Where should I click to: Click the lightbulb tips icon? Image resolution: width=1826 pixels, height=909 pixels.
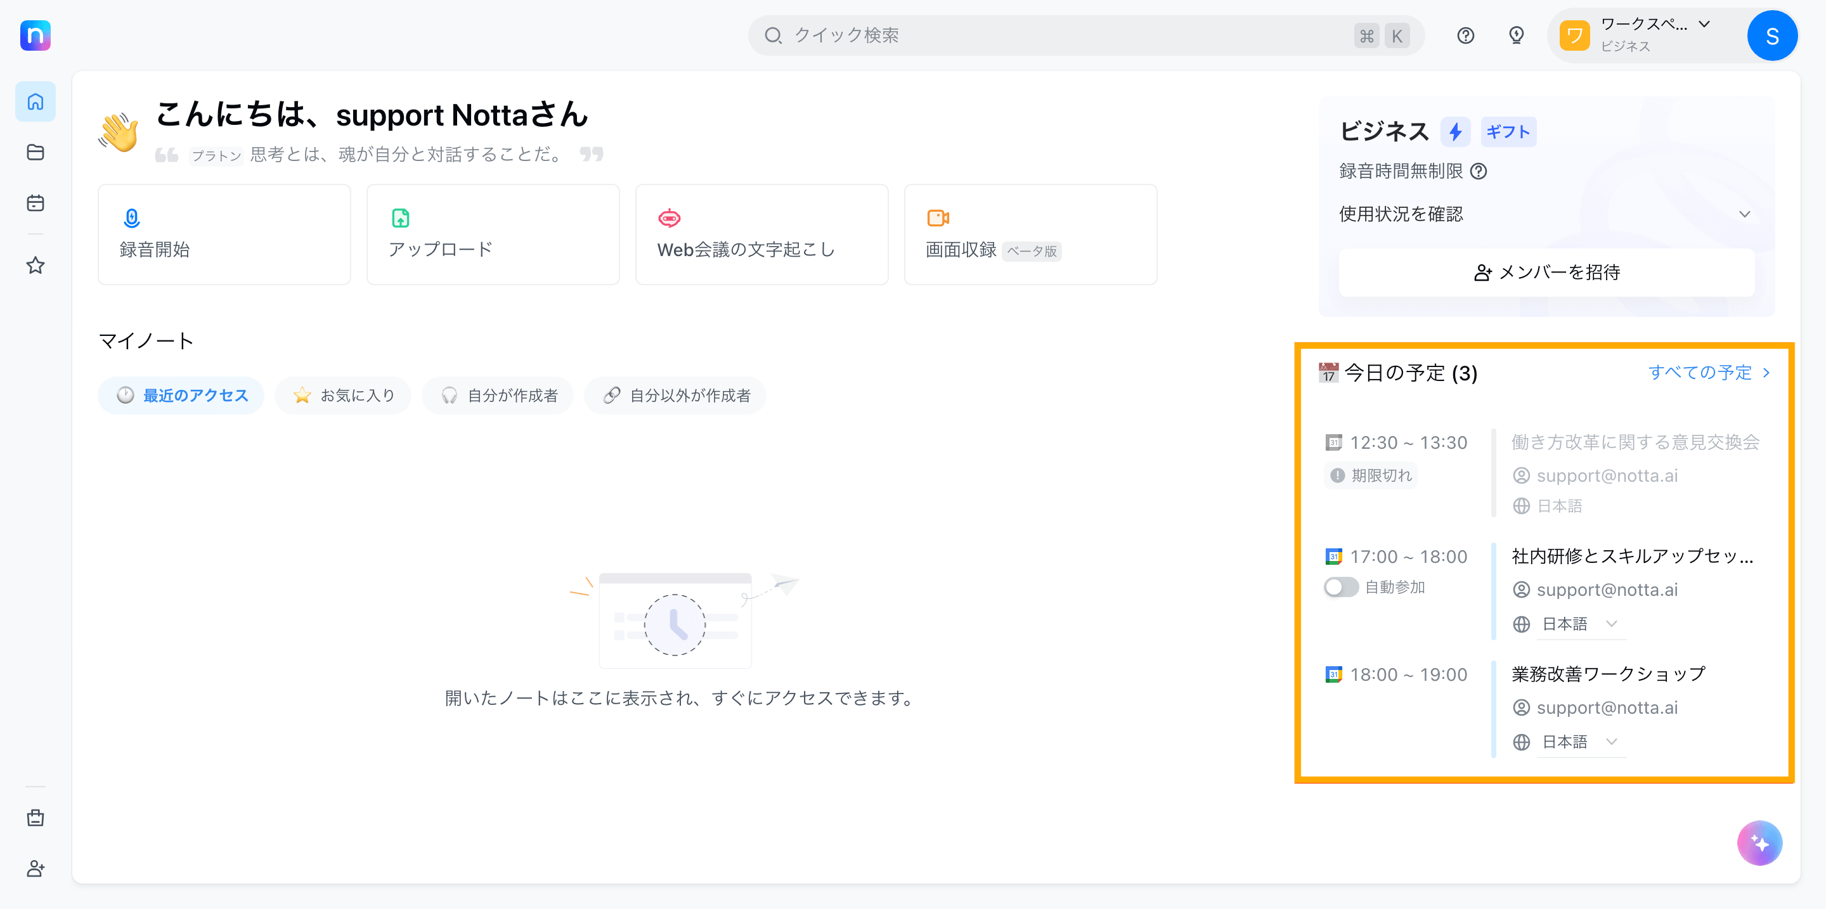coord(1516,35)
